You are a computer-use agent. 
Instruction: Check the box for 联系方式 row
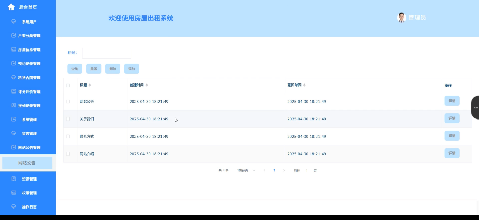click(x=68, y=137)
